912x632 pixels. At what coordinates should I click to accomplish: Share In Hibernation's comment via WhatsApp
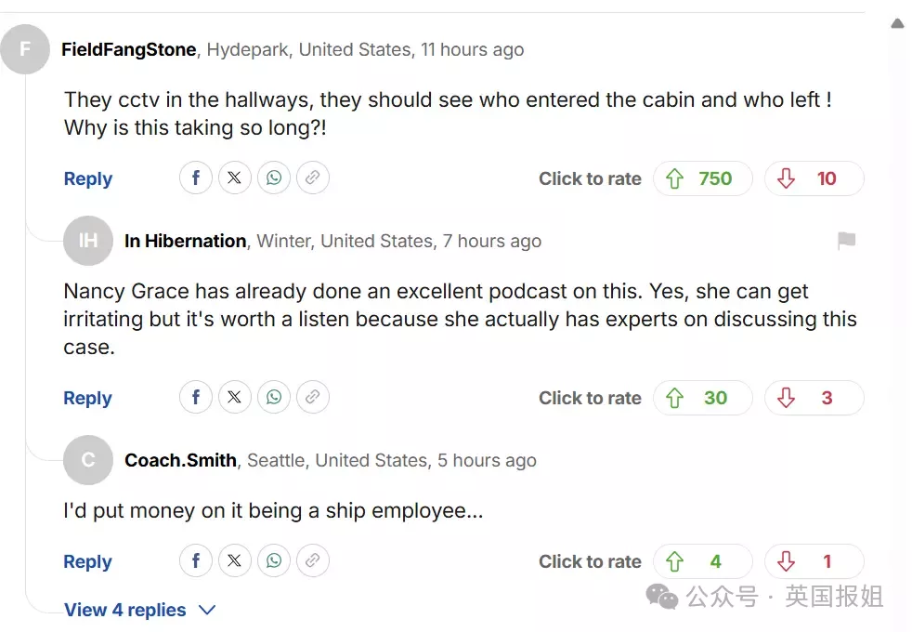(x=274, y=398)
